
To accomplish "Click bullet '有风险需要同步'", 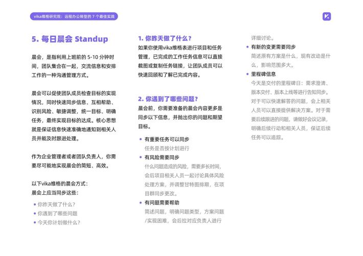I will (x=162, y=157).
